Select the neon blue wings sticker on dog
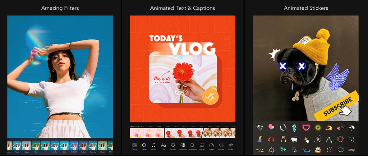Image resolution: width=368 pixels, height=156 pixels. [x=337, y=78]
